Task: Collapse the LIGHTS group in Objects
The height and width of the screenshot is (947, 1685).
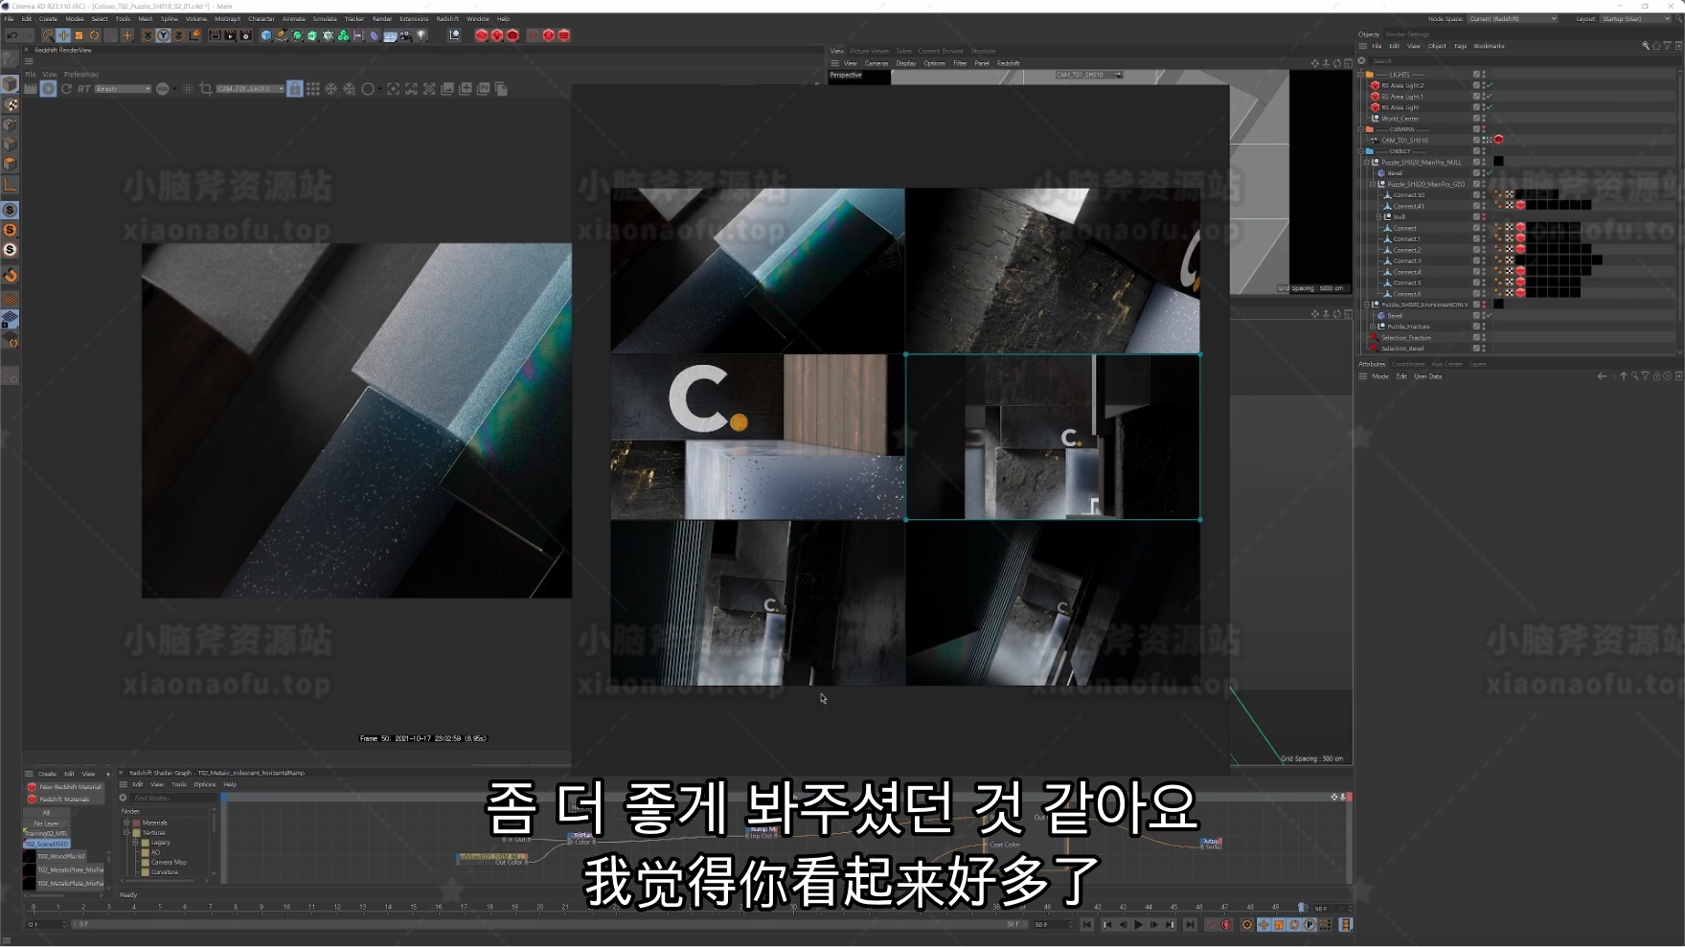Action: click(1360, 75)
